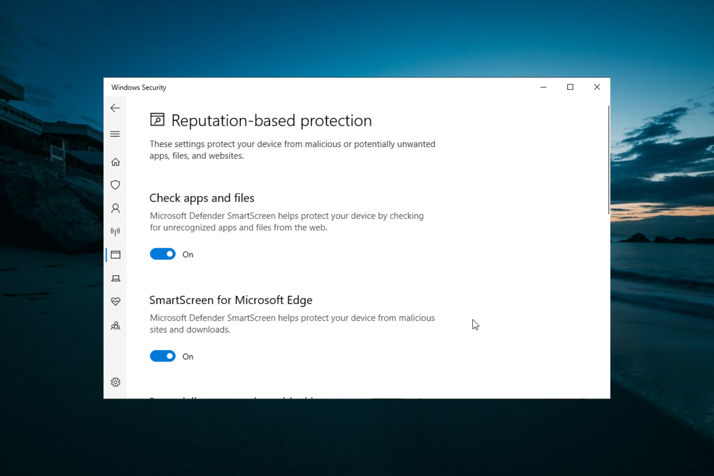
Task: Close the Windows Security window
Action: pos(597,87)
